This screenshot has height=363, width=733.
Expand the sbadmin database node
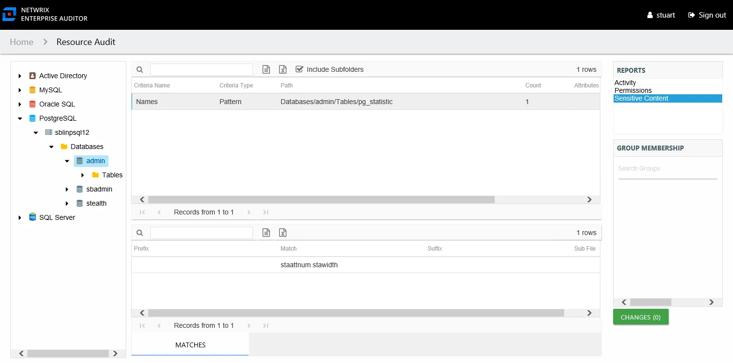pos(67,189)
